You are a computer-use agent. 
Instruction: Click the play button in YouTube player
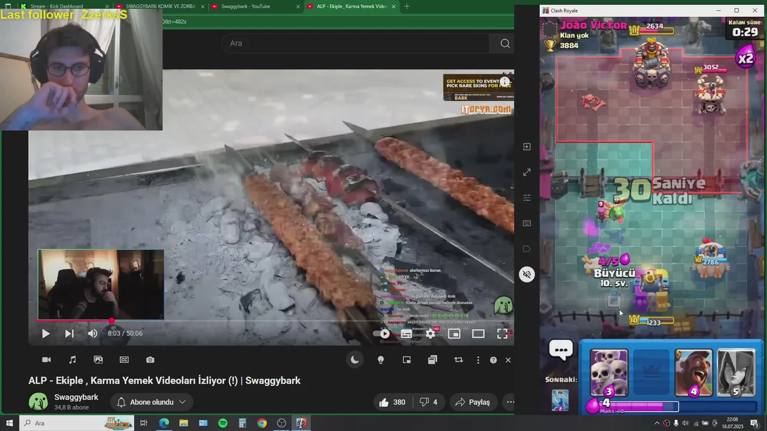[46, 334]
